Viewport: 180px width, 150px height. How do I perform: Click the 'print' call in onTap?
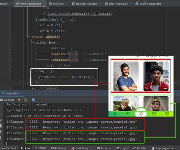44,77
